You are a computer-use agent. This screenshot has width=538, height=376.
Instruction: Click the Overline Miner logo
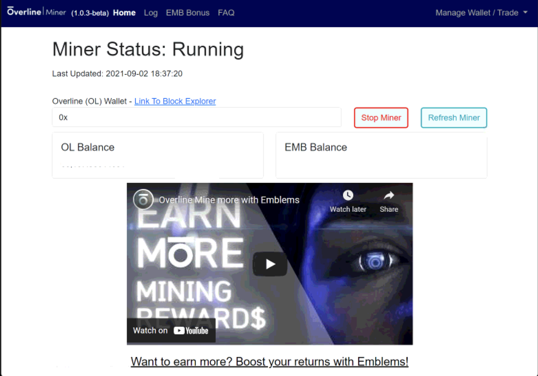pyautogui.click(x=37, y=12)
